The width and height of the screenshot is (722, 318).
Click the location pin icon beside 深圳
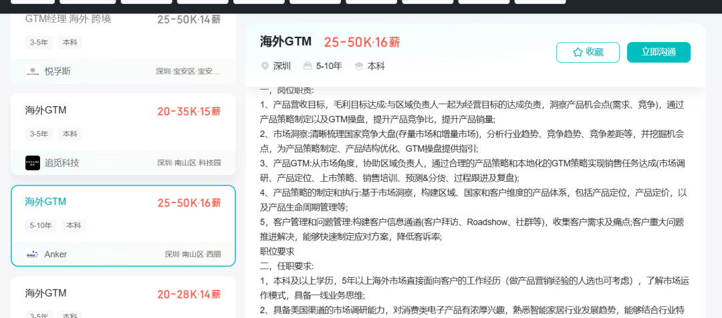[265, 66]
